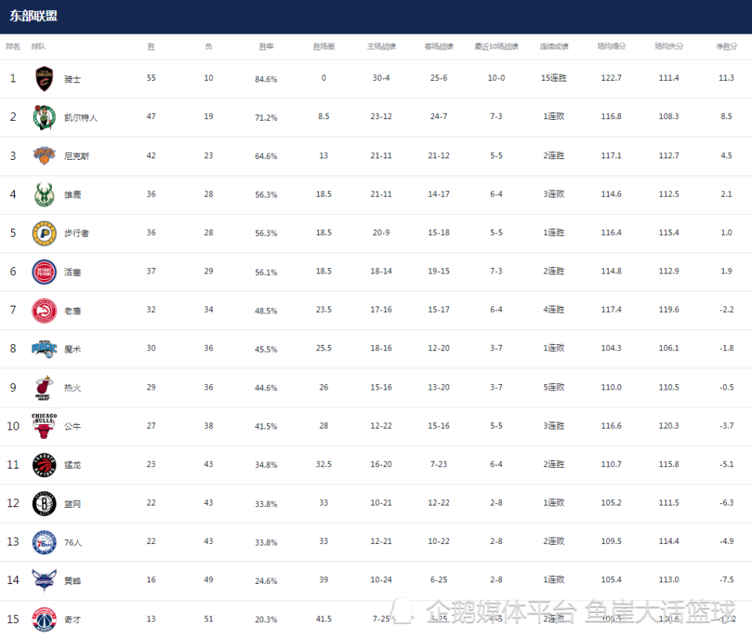Viewport: 752px width, 638px height.
Task: Click the Miami Heat logo
Action: tap(44, 388)
